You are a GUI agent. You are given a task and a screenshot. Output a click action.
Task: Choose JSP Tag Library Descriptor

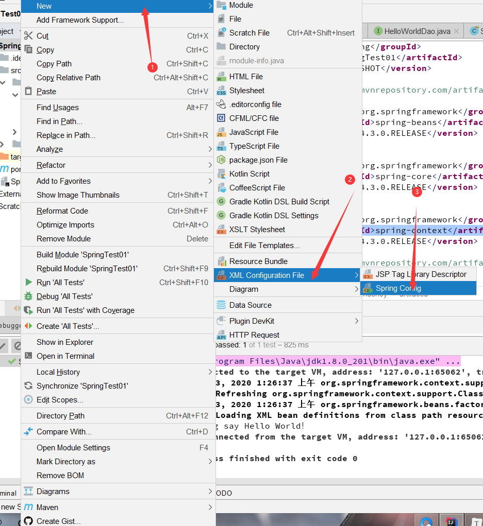click(x=418, y=274)
